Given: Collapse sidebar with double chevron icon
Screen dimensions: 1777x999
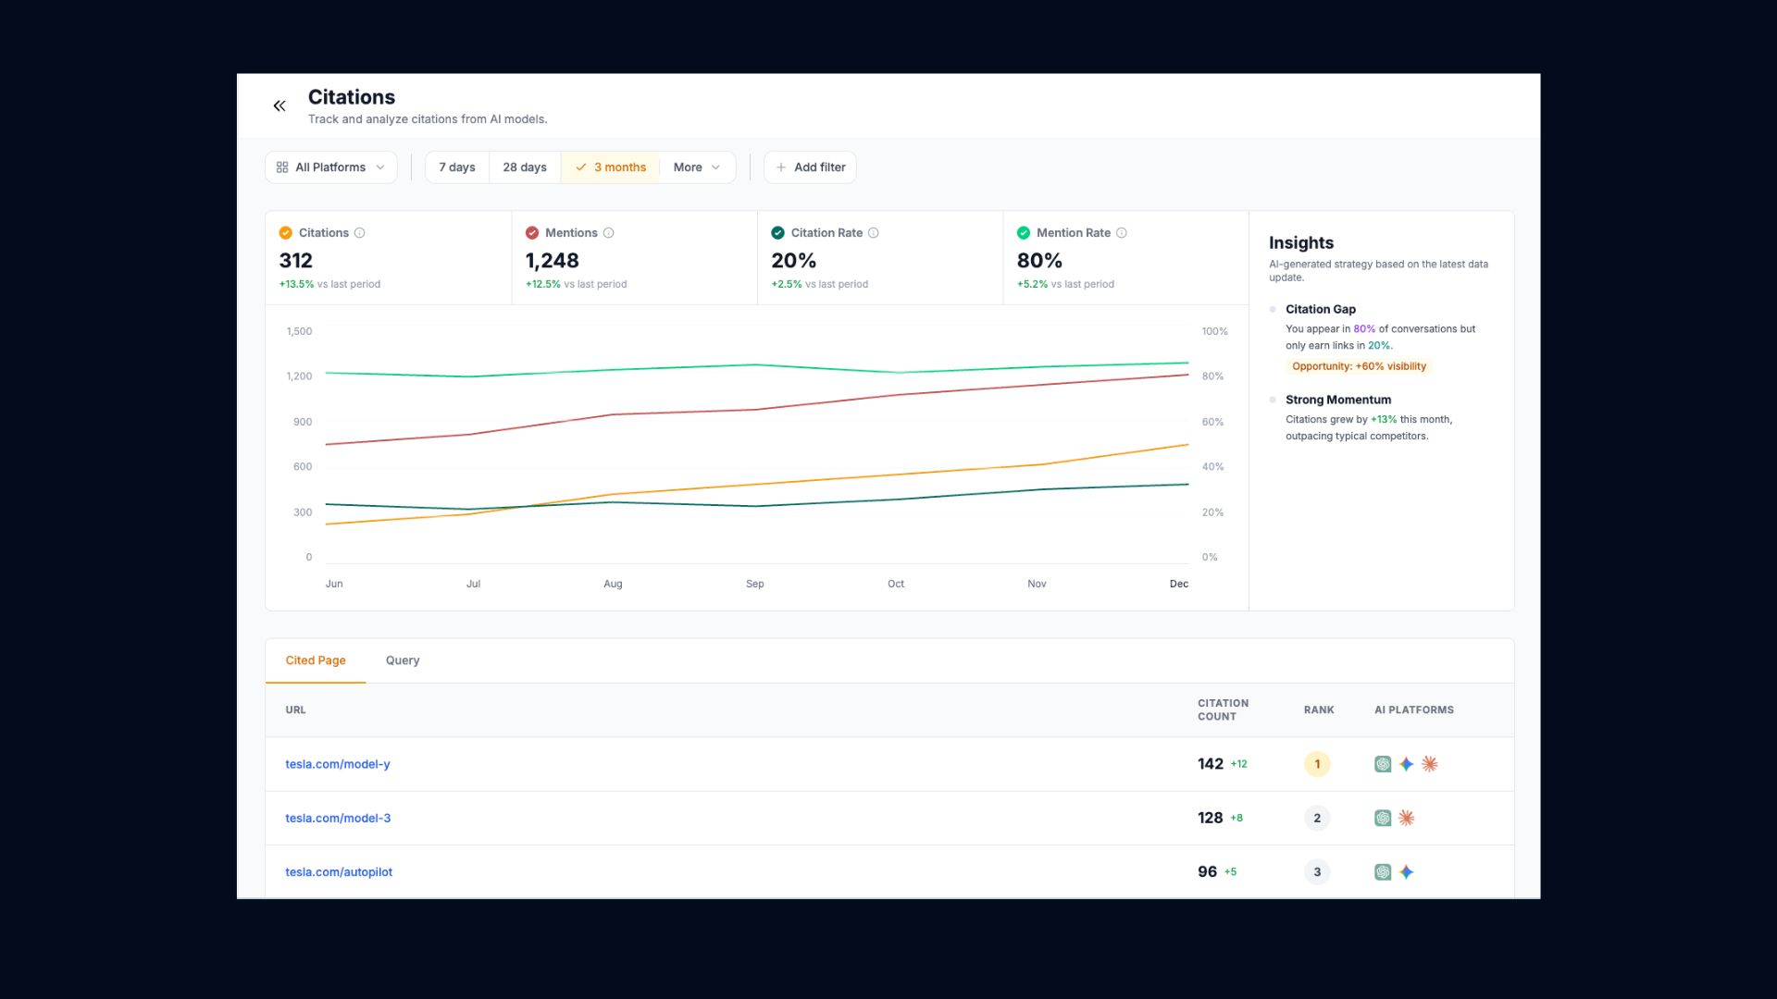Looking at the screenshot, I should click(280, 106).
